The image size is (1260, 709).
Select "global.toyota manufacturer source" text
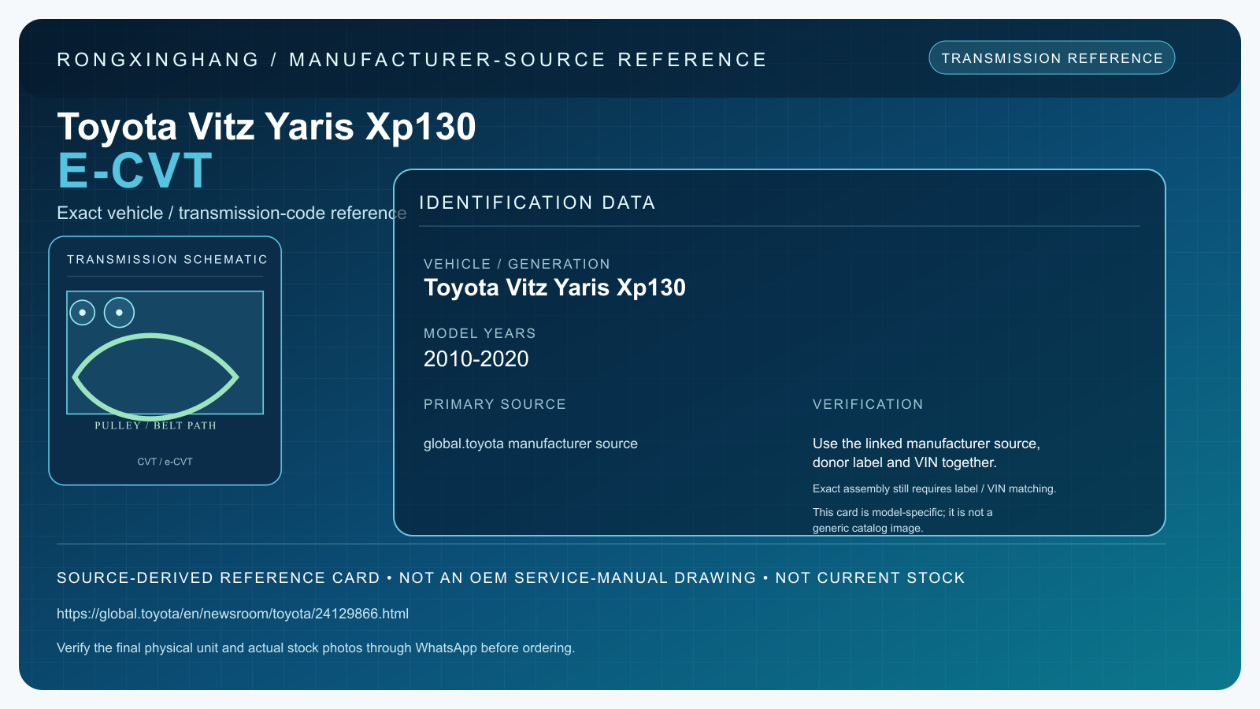(x=531, y=444)
